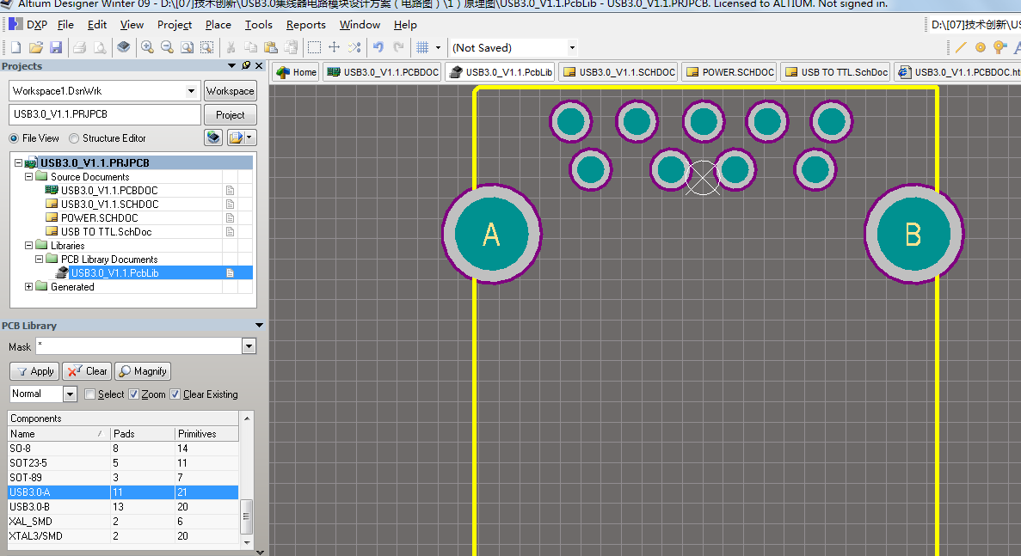This screenshot has height=556, width=1021.
Task: Click the Place Via tool icon
Action: pos(1000,47)
